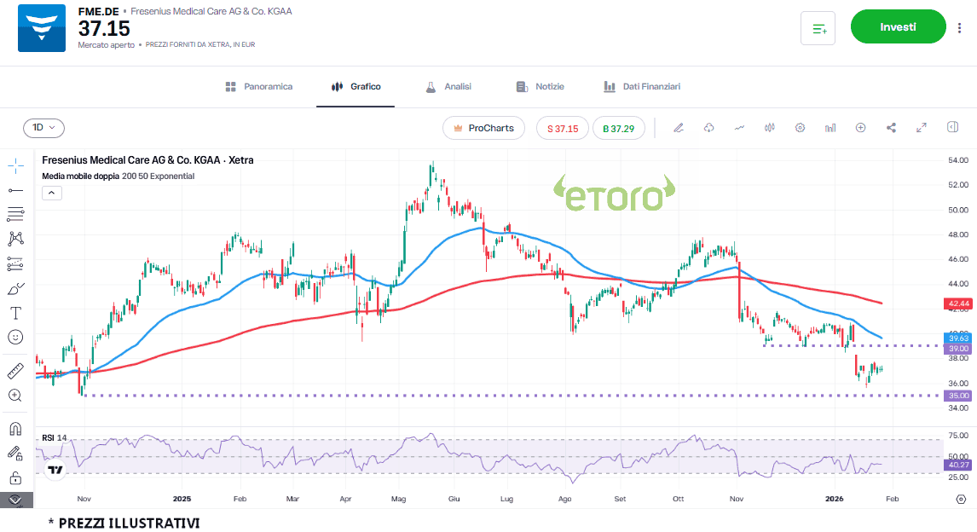Image resolution: width=977 pixels, height=532 pixels.
Task: Select the text annotation tool
Action: point(15,313)
